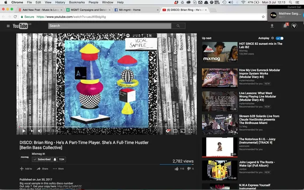Open the YouTube hamburger guide menu
Viewport: 304px width, 190px height.
8,26
